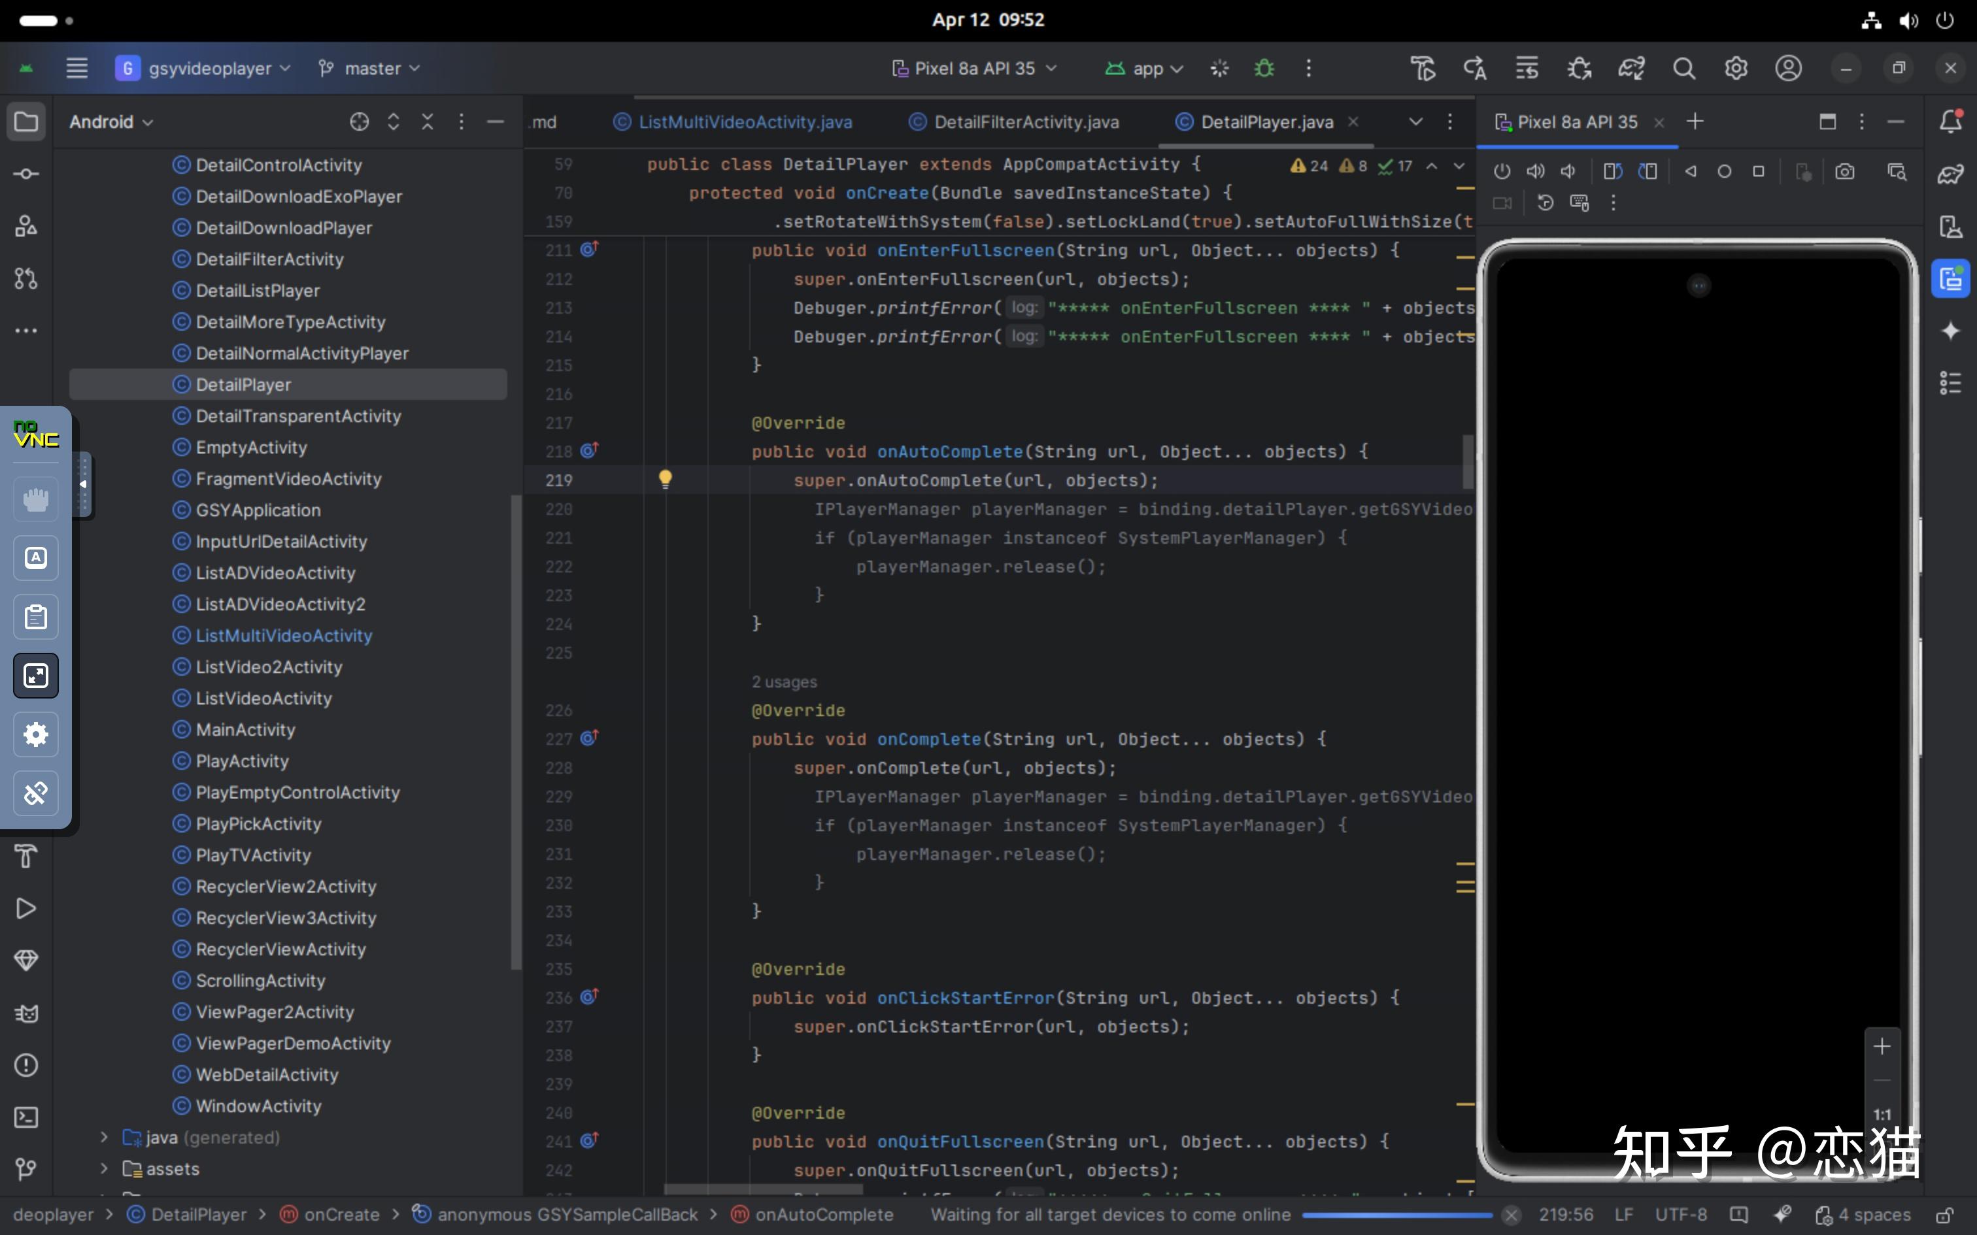This screenshot has width=1977, height=1235.
Task: Show hidden editor tabs chevron
Action: (x=1416, y=122)
